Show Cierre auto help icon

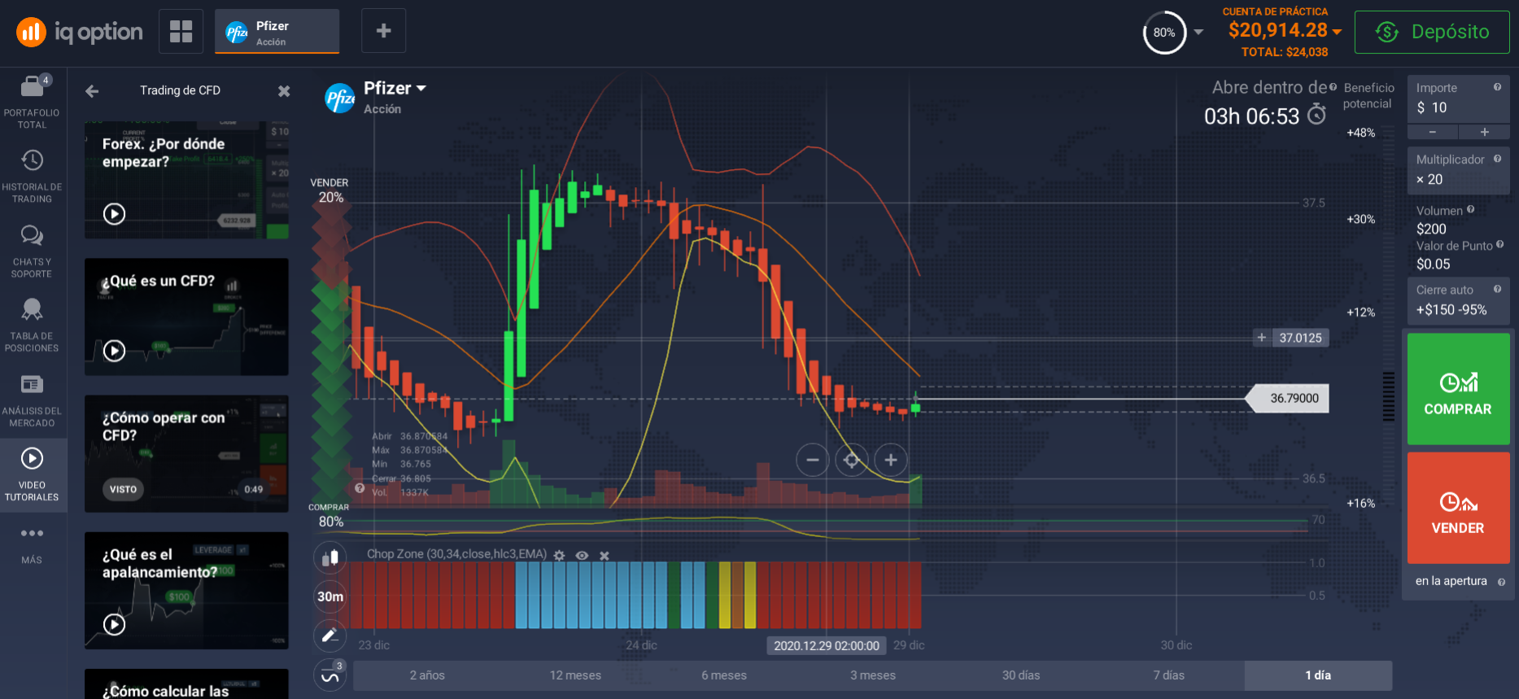coord(1497,289)
